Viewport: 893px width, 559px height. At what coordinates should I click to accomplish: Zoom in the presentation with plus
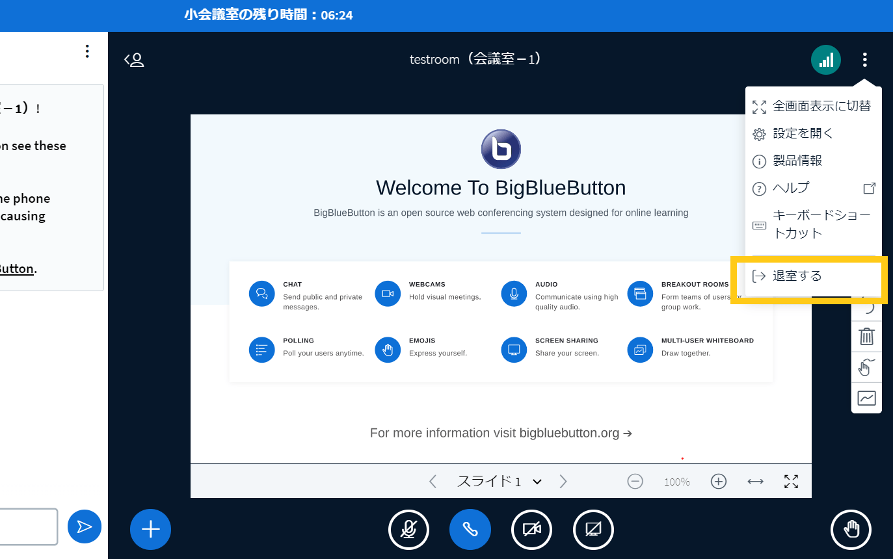pos(718,482)
